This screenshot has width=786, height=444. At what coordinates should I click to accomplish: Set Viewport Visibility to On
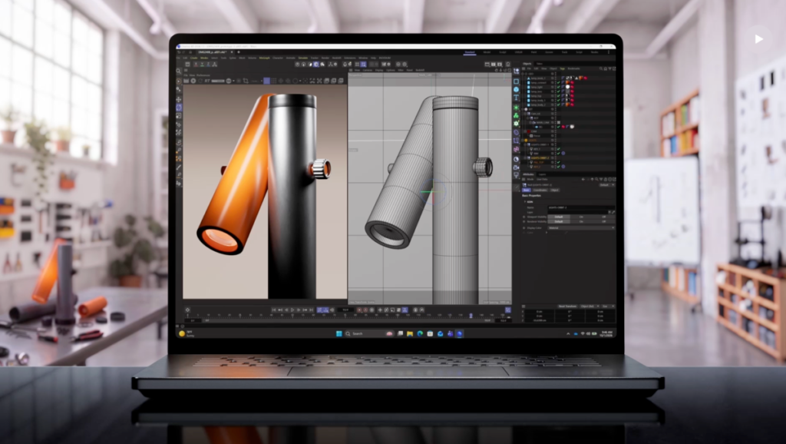click(582, 217)
